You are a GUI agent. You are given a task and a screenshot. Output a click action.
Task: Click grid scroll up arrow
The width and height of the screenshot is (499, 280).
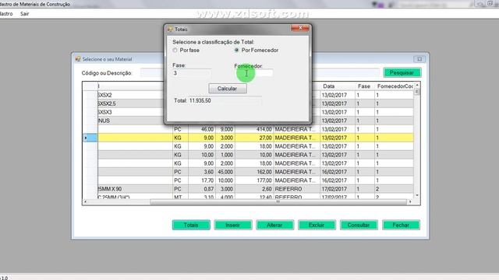tap(417, 85)
